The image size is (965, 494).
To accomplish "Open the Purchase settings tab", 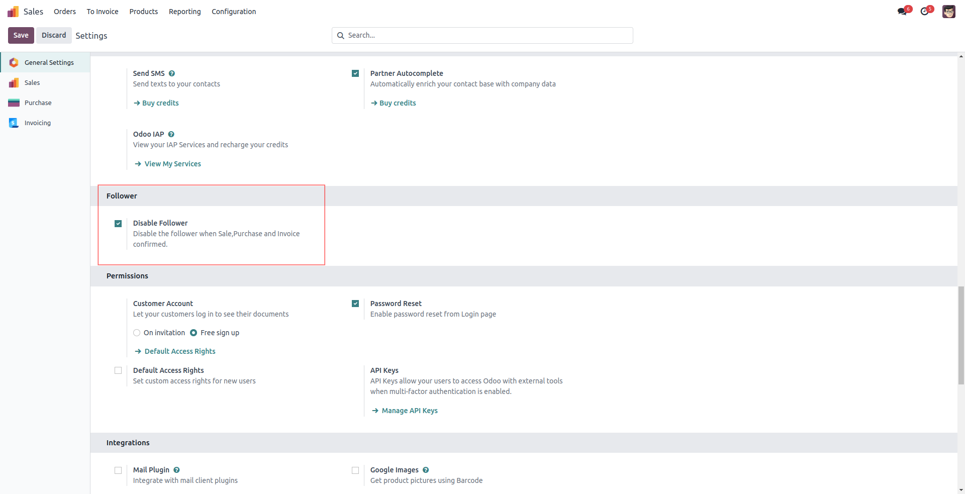I will (38, 103).
